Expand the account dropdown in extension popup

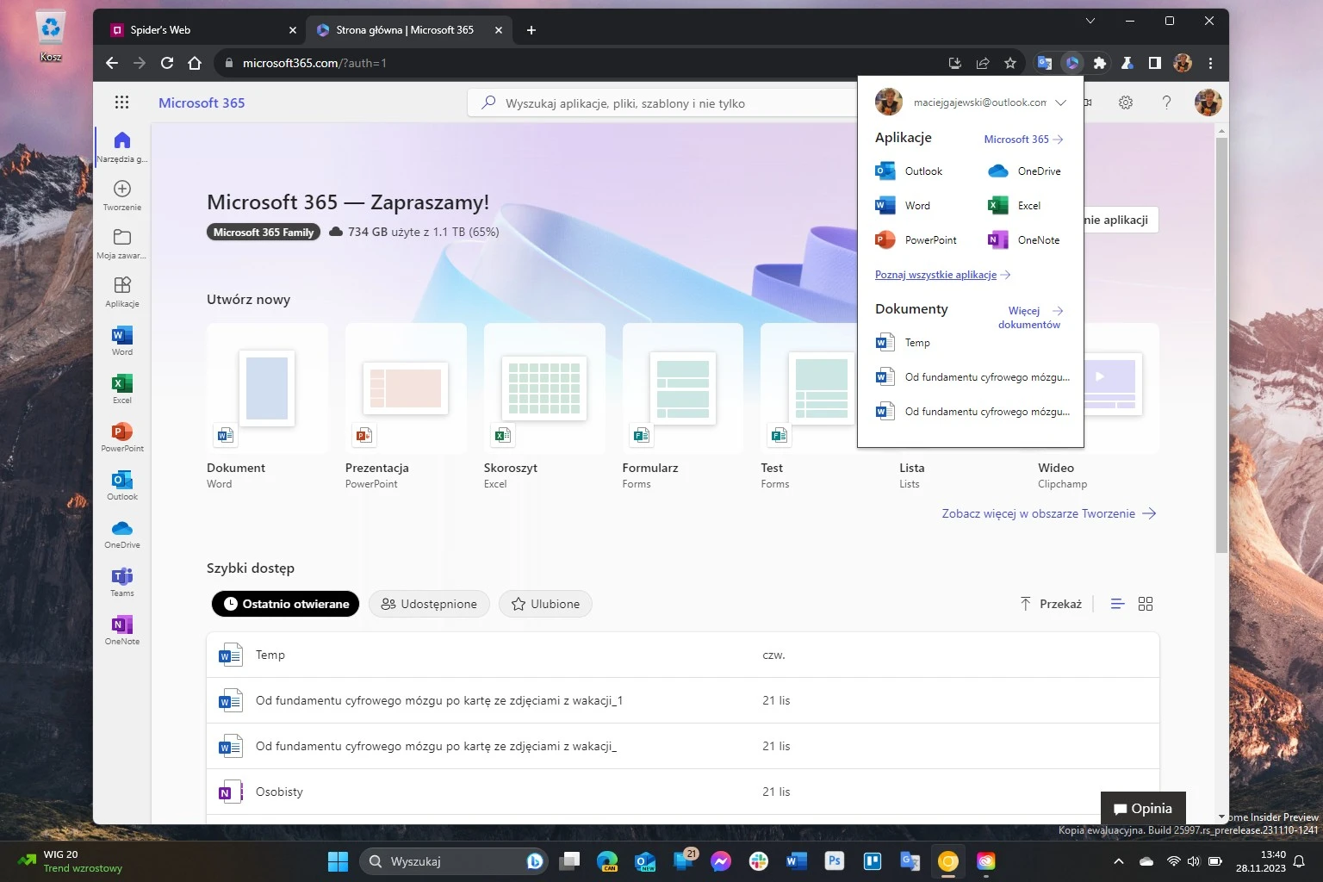[1061, 102]
